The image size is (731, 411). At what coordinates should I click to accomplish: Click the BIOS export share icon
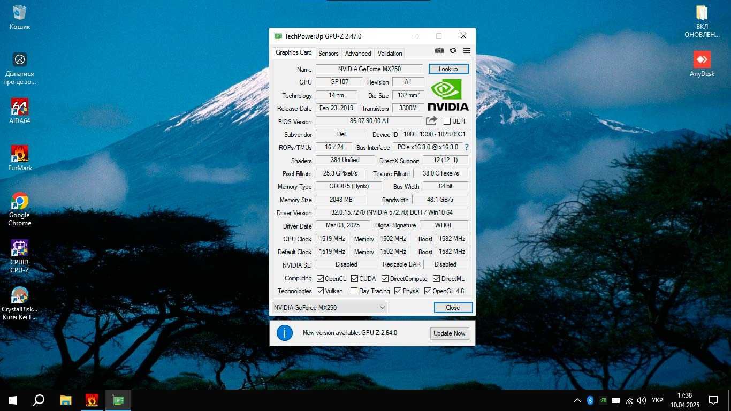tap(431, 121)
